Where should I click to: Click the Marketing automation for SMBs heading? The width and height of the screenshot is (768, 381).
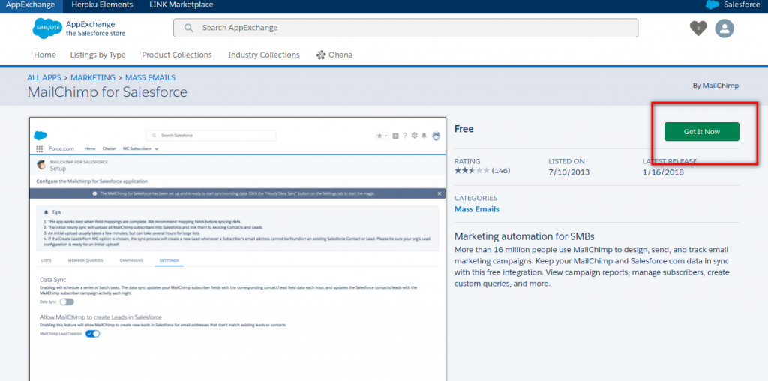pyautogui.click(x=524, y=236)
